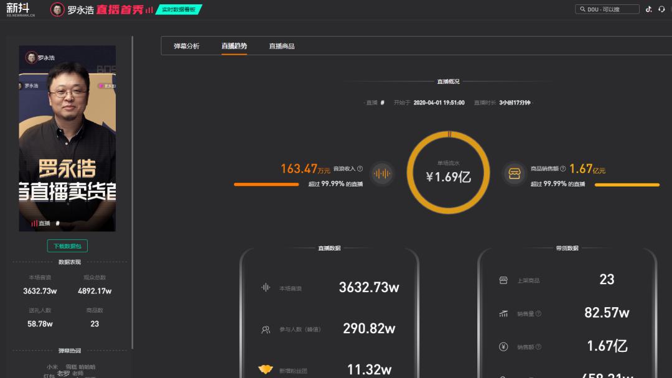Click the 直播首秀 title text

(x=120, y=9)
